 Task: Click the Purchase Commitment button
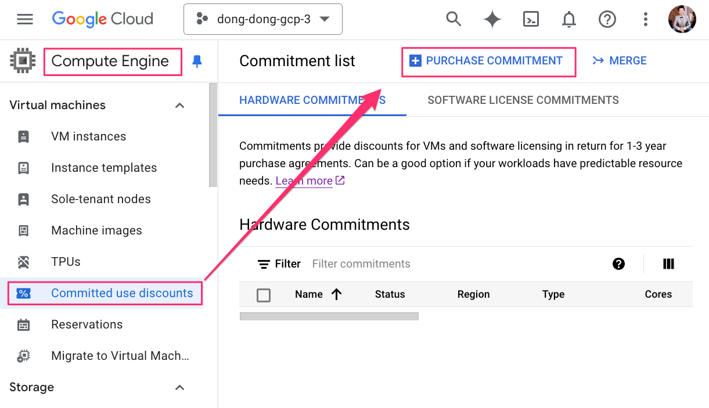click(x=488, y=60)
